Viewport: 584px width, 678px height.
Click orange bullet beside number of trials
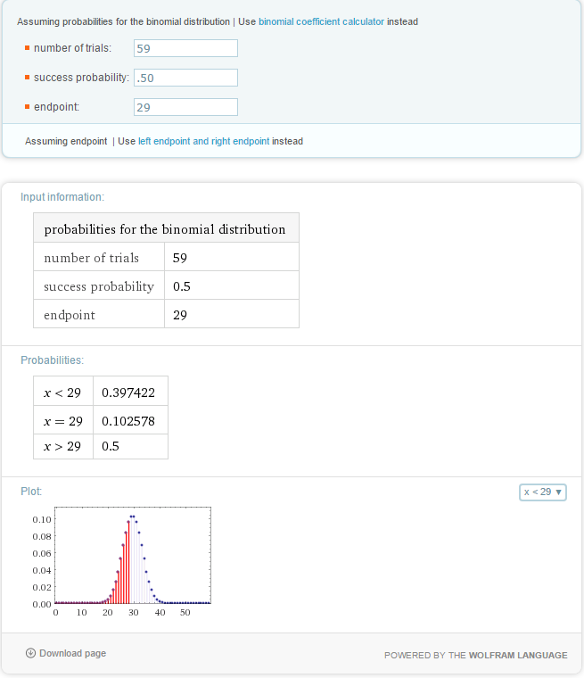point(27,48)
